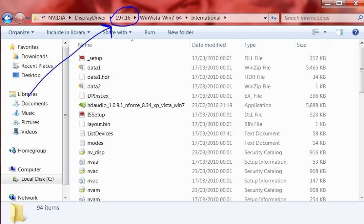Click the data1.hdr file icon
The width and height of the screenshot is (364, 224).
(x=82, y=77)
